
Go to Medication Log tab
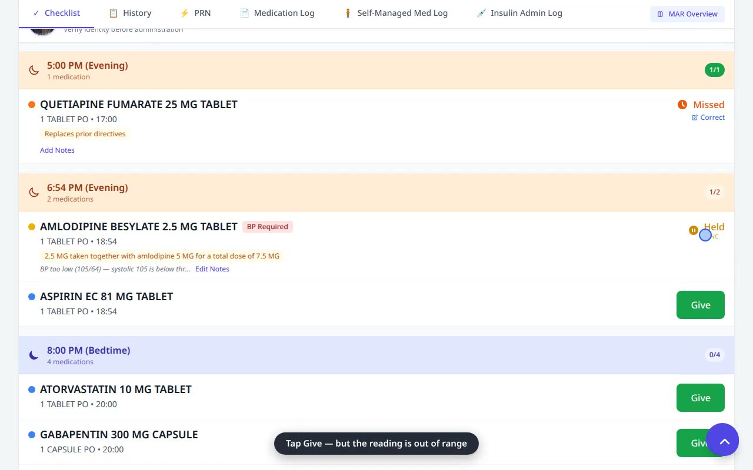pos(277,13)
